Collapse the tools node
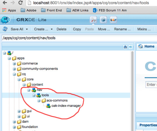The image size is (157, 131). coord(34,95)
